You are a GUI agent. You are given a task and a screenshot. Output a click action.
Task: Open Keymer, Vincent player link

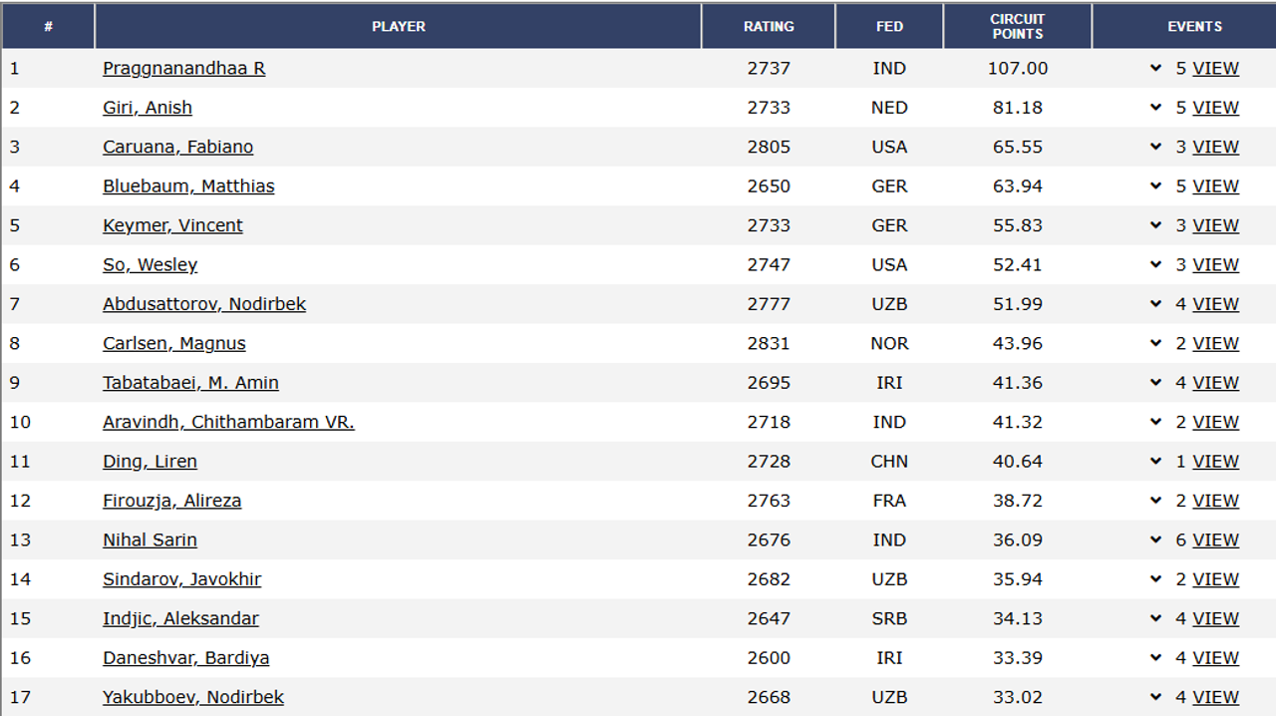[172, 225]
